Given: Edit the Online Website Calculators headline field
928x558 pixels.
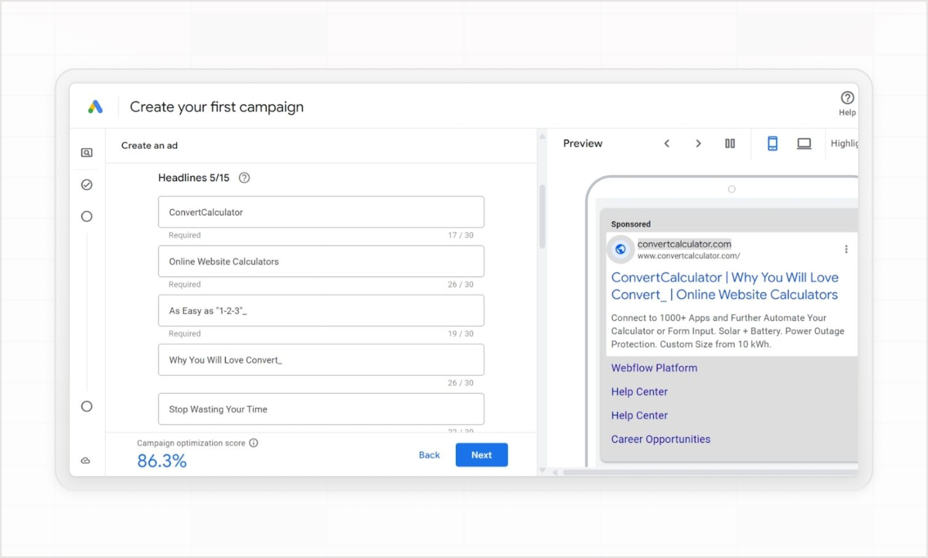Looking at the screenshot, I should pos(321,261).
